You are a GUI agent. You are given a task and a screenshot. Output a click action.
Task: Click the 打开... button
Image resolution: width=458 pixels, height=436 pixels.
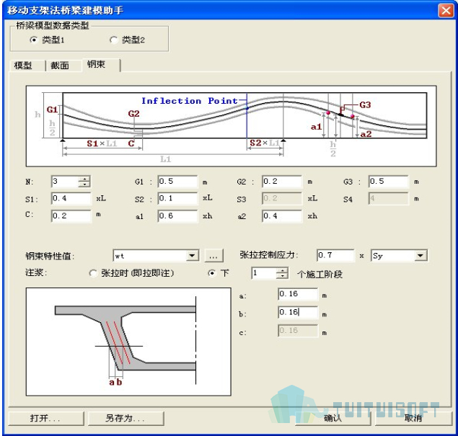[46, 419]
